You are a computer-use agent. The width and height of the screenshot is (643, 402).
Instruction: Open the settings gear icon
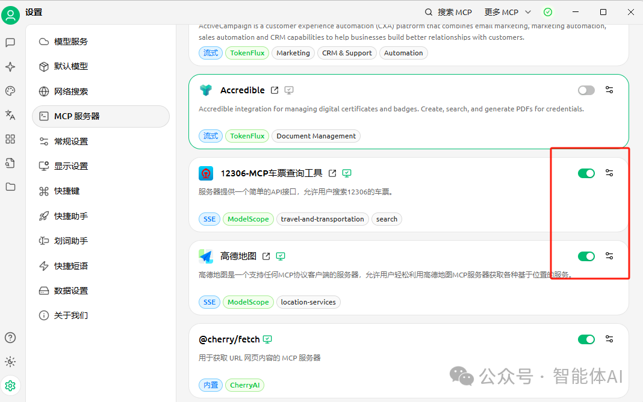click(x=10, y=386)
